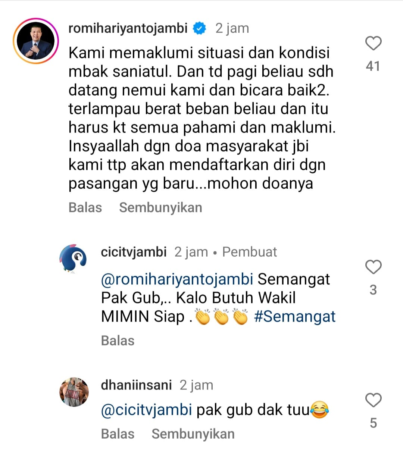Reply to romihariyantojambi via Balas
The height and width of the screenshot is (458, 403).
click(x=85, y=207)
